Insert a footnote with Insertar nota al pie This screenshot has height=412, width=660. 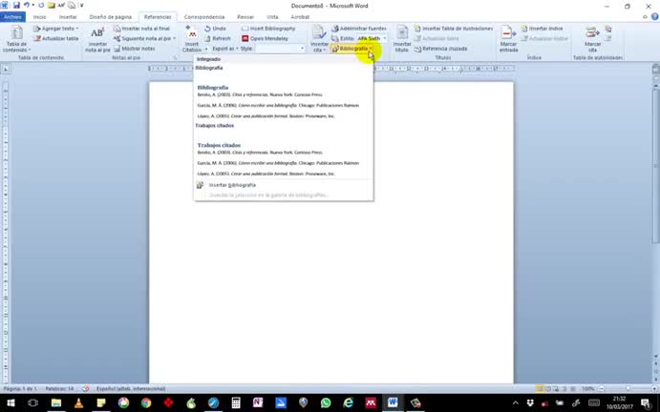(x=97, y=39)
